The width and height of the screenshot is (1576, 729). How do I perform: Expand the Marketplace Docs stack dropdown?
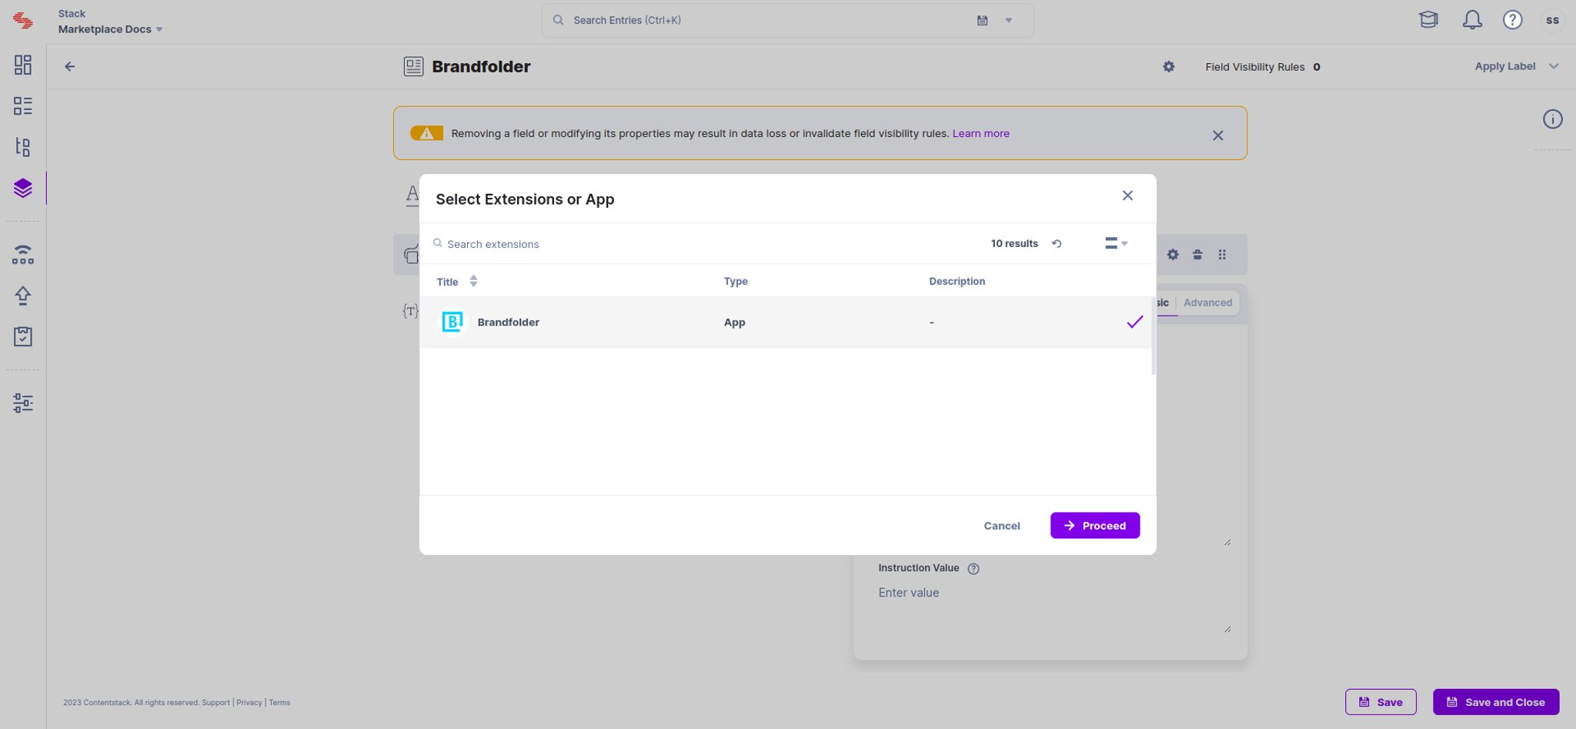click(159, 30)
